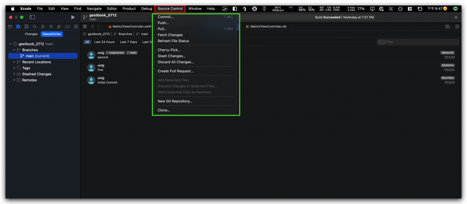
Task: Open the Report navigator icon
Action: pyautogui.click(x=76, y=26)
